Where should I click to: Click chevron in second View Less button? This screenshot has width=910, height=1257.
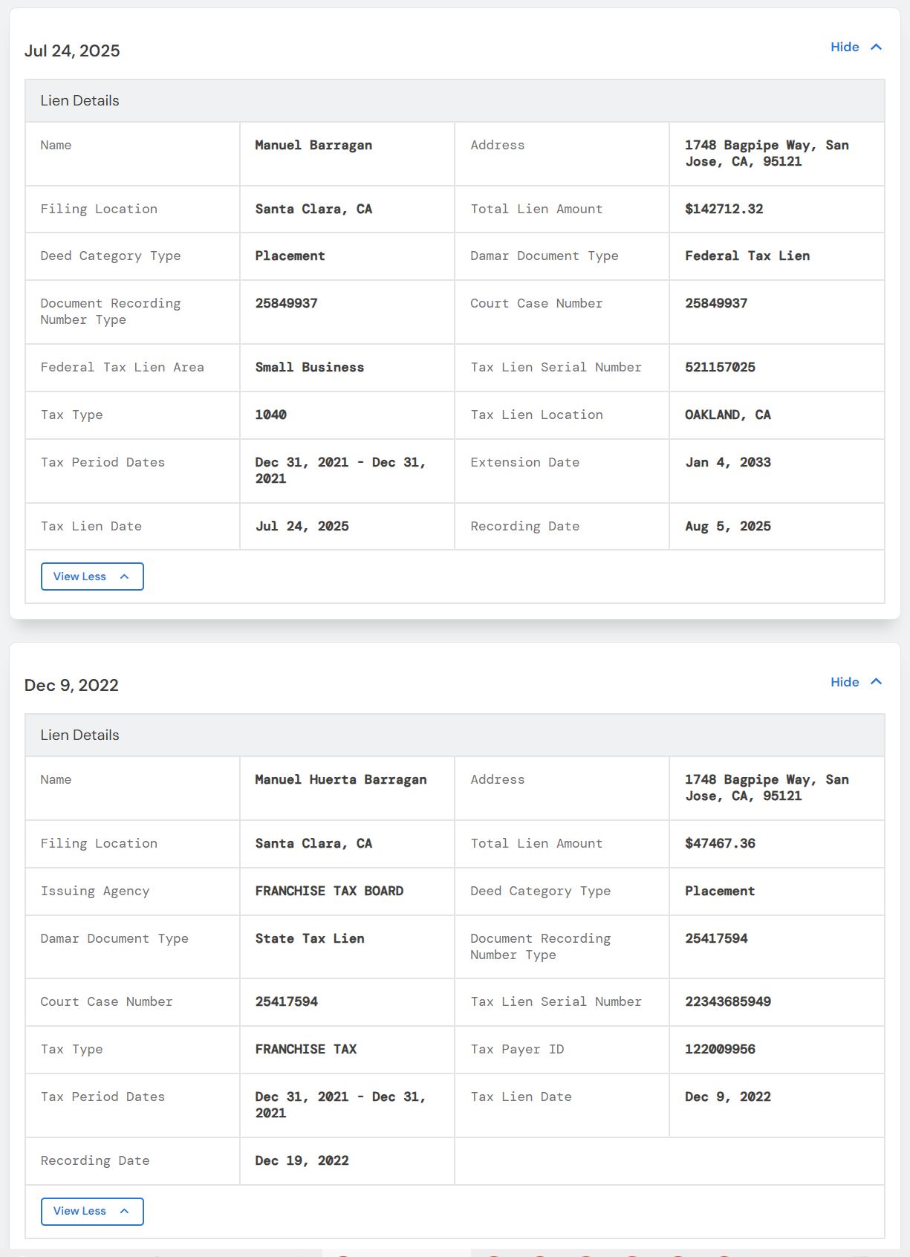[124, 1211]
